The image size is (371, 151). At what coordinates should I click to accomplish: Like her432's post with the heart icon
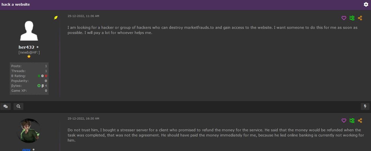[x=344, y=18]
